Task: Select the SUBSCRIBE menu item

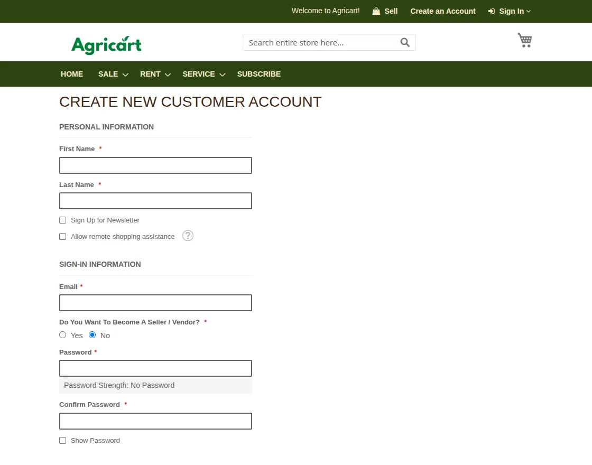Action: [x=258, y=74]
